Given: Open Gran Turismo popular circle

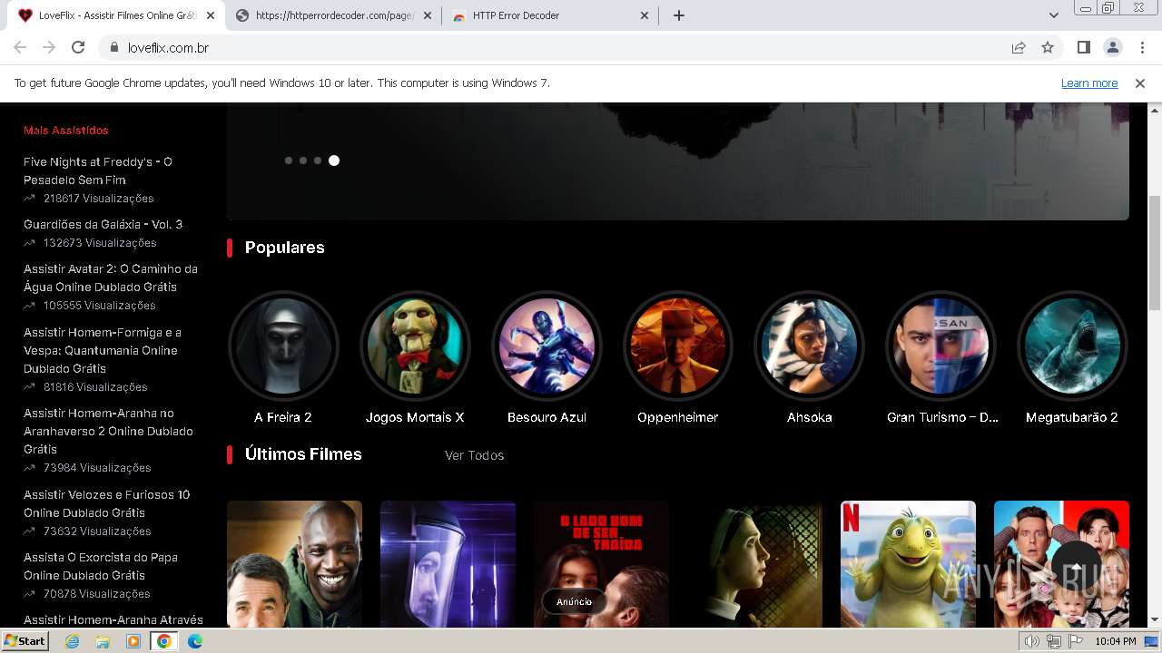Looking at the screenshot, I should click(x=940, y=346).
